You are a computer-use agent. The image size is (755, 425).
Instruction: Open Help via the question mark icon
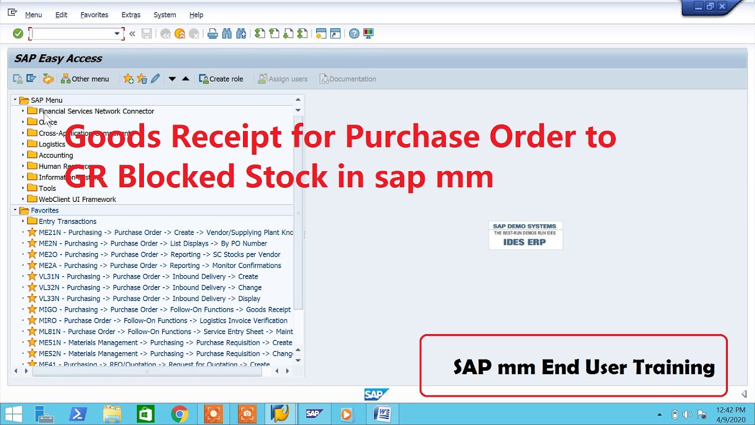(x=354, y=34)
